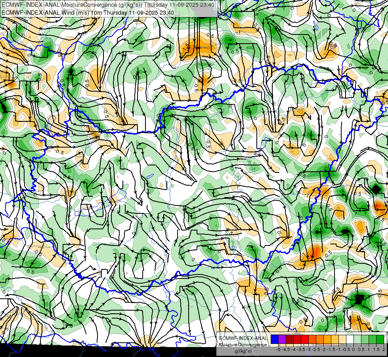Choose the legend swatch between -3 and -2.5
Viewport: 388px width, 357px height.
pos(312,339)
